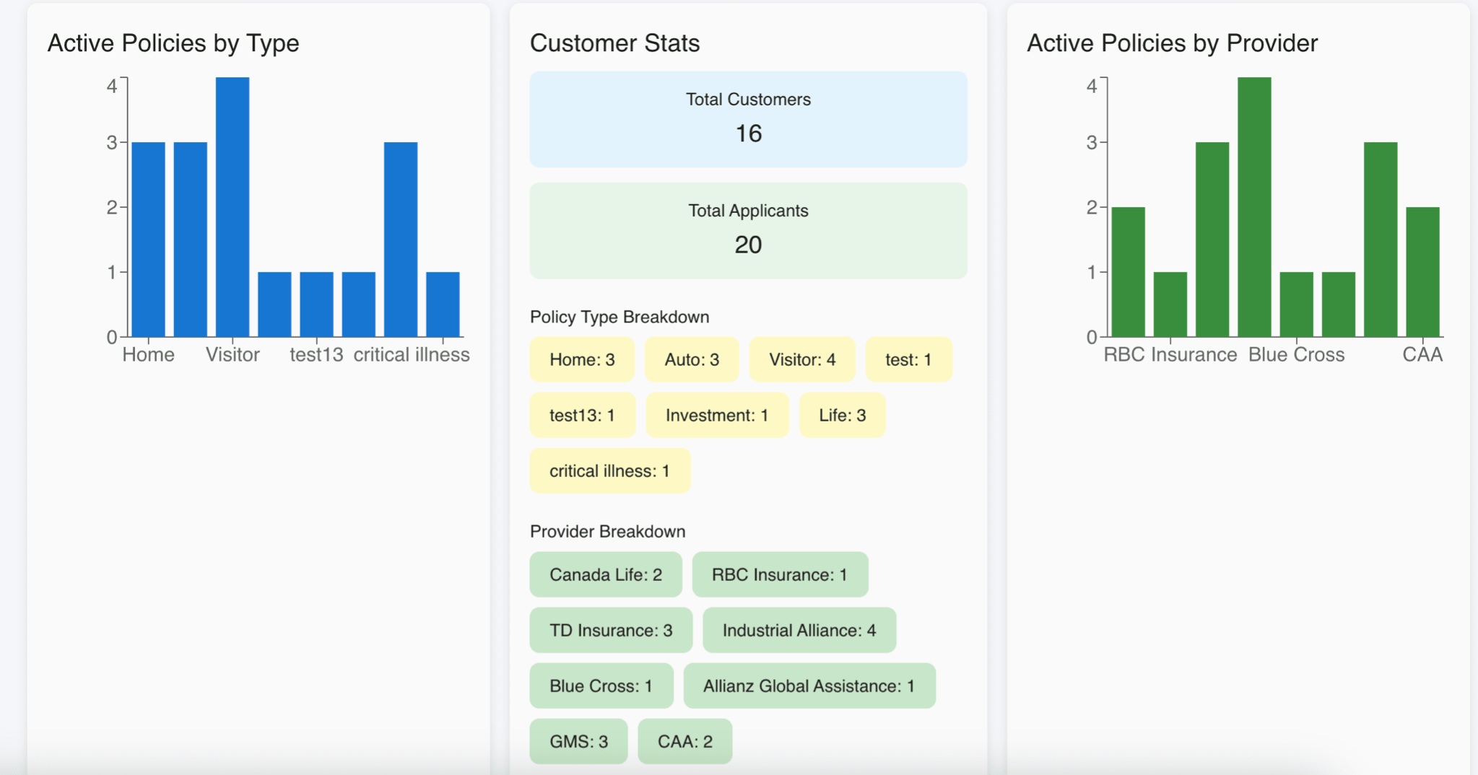The height and width of the screenshot is (775, 1478).
Task: Click the RBC Insurance: 1 badge
Action: [x=779, y=574]
